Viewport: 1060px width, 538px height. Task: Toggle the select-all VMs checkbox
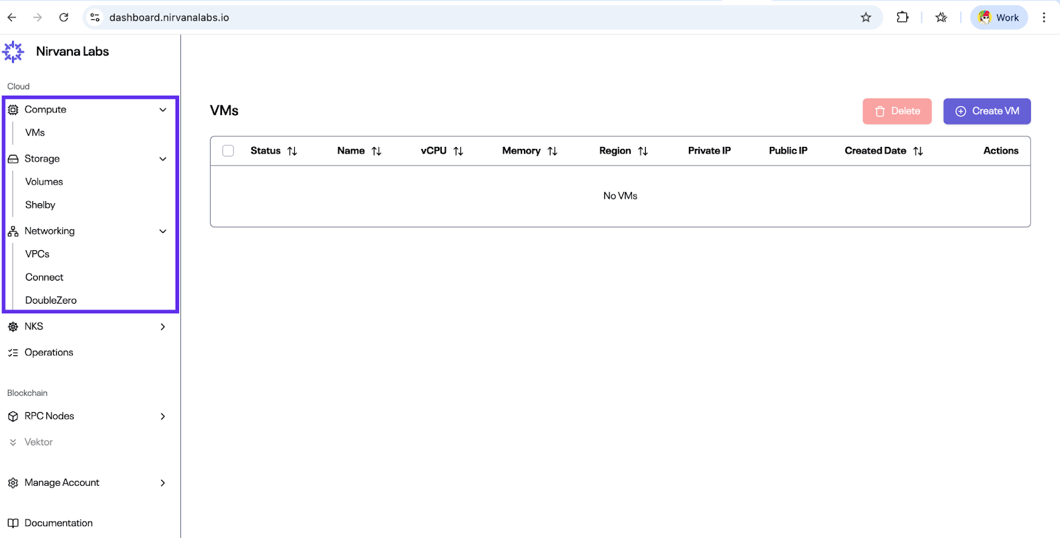coord(229,151)
